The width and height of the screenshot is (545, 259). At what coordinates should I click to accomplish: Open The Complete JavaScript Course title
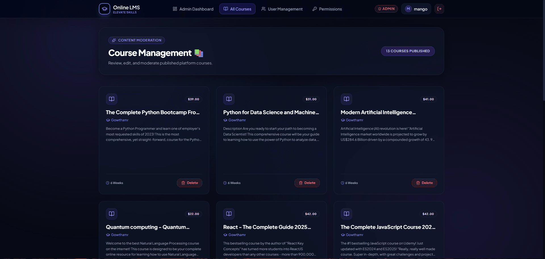point(388,227)
